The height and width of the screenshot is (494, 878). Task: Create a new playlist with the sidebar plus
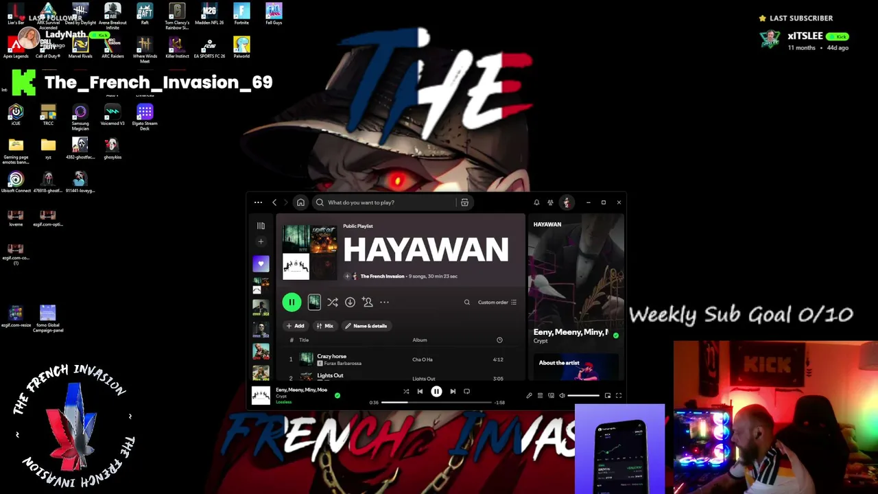[261, 242]
